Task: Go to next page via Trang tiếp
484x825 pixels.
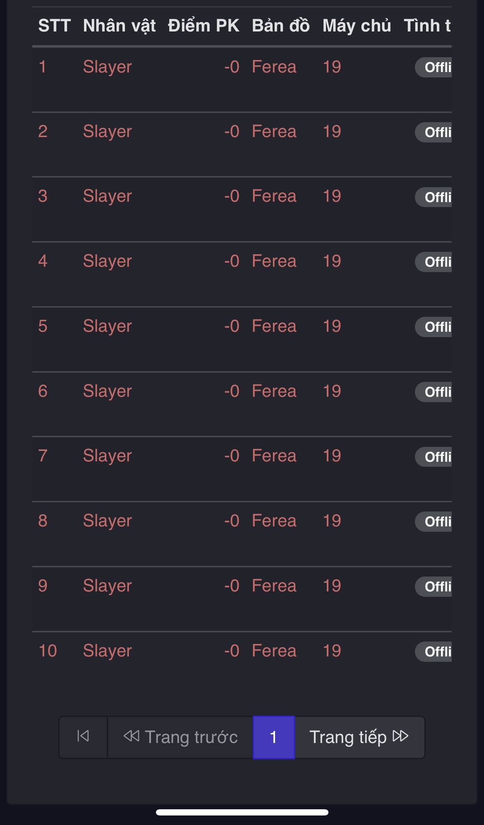Action: click(x=359, y=737)
